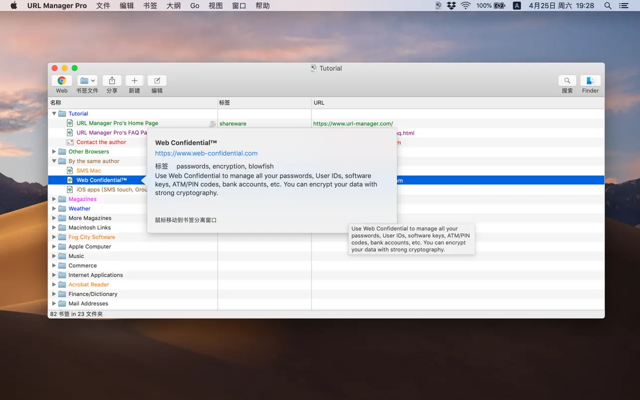640x400 pixels.
Task: Expand the Fog City Software folder
Action: [54, 237]
